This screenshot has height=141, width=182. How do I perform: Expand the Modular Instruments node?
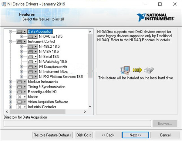pyautogui.click(x=10, y=82)
